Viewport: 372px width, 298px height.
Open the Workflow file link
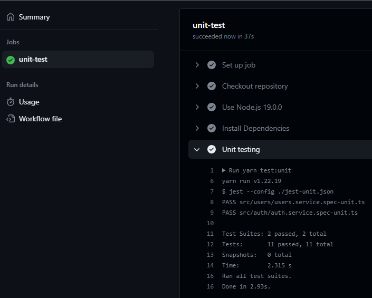coord(40,119)
